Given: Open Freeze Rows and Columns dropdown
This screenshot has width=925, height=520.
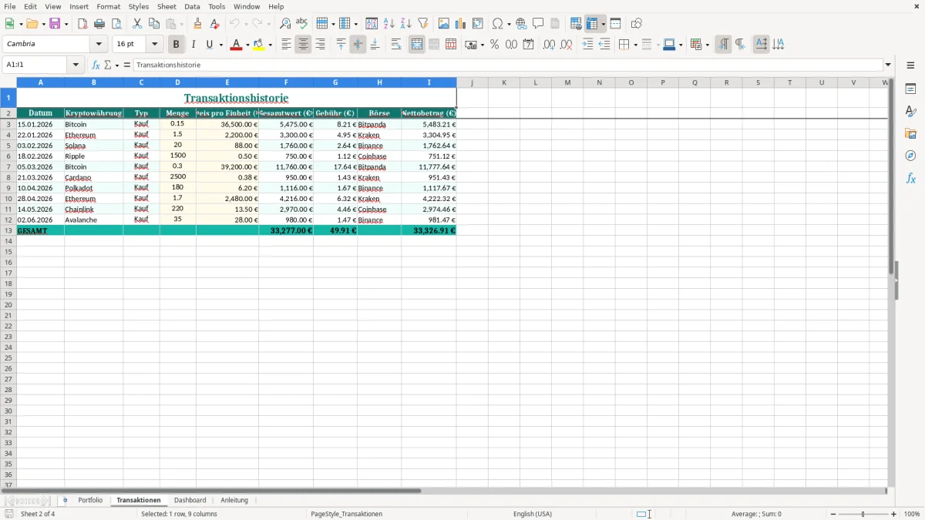Looking at the screenshot, I should (603, 24).
